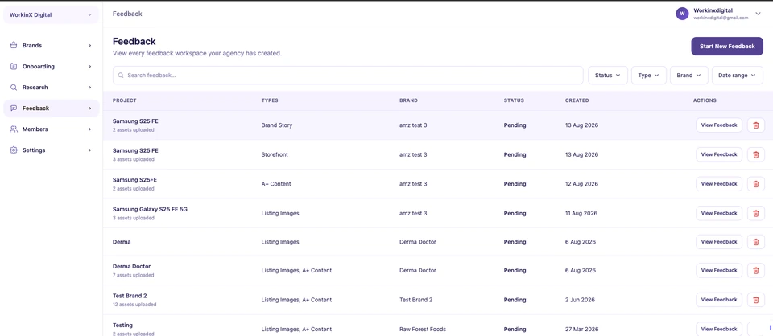
Task: Expand the Feedback sidebar chevron
Action: tap(89, 109)
